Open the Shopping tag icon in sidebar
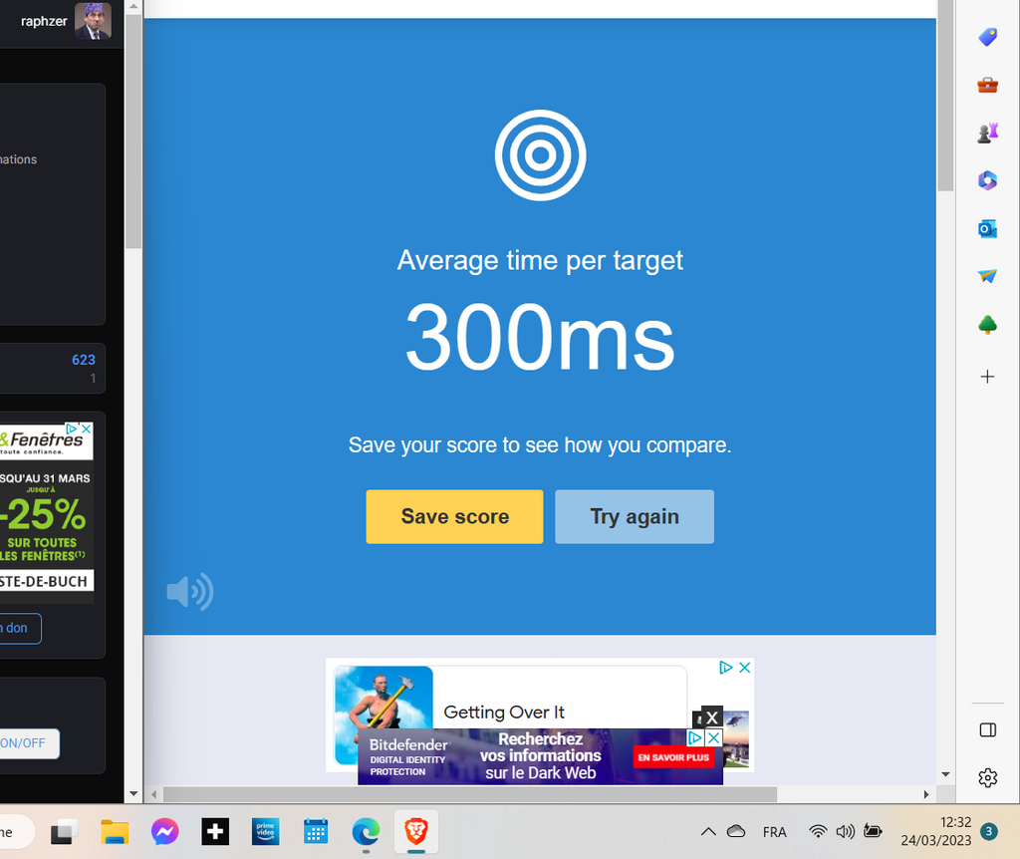1020x859 pixels. [987, 37]
